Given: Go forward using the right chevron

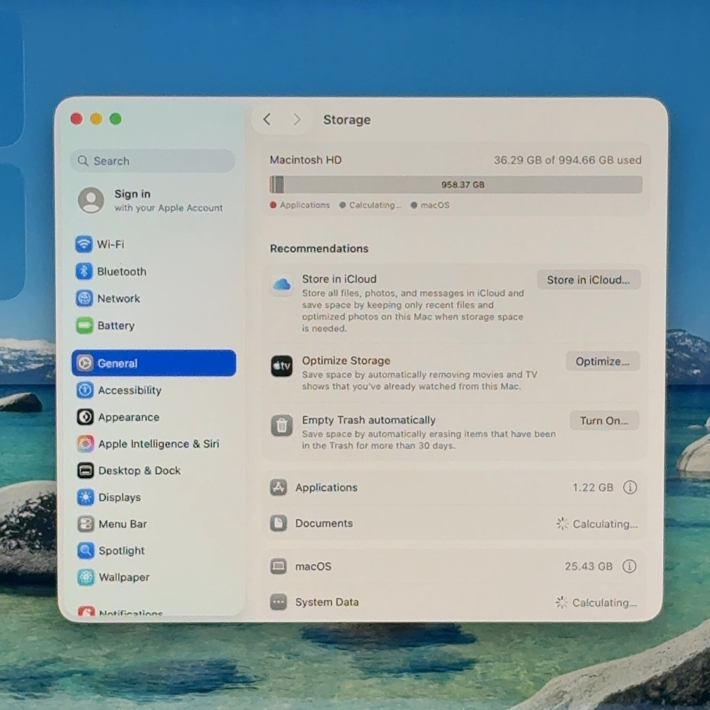Looking at the screenshot, I should (296, 119).
